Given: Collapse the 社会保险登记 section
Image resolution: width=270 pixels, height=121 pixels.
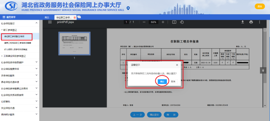Looking at the screenshot, I should (x=36, y=23).
